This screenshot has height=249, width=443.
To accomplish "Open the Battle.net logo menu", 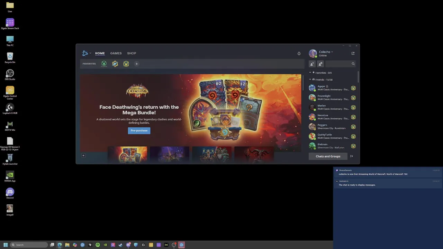I will 85,53.
